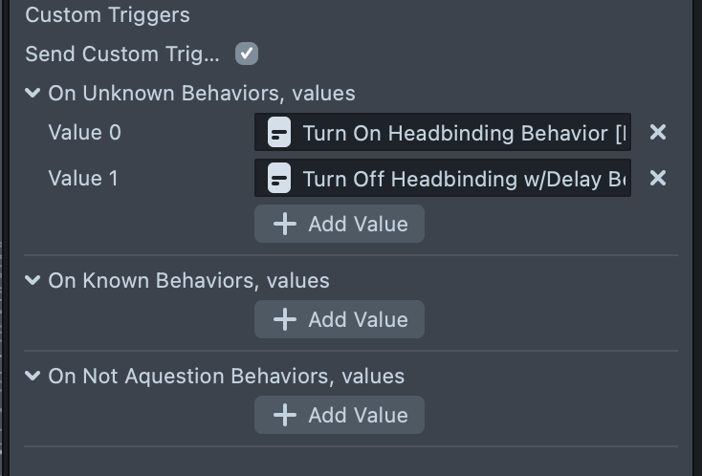Click the Send Custom Triggers label
Screen dimensions: 702x476
coord(122,54)
